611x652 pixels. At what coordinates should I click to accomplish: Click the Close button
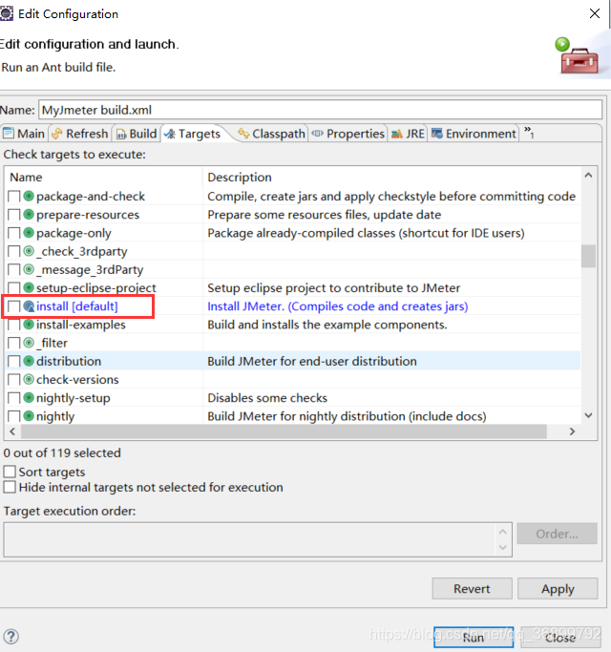point(560,637)
